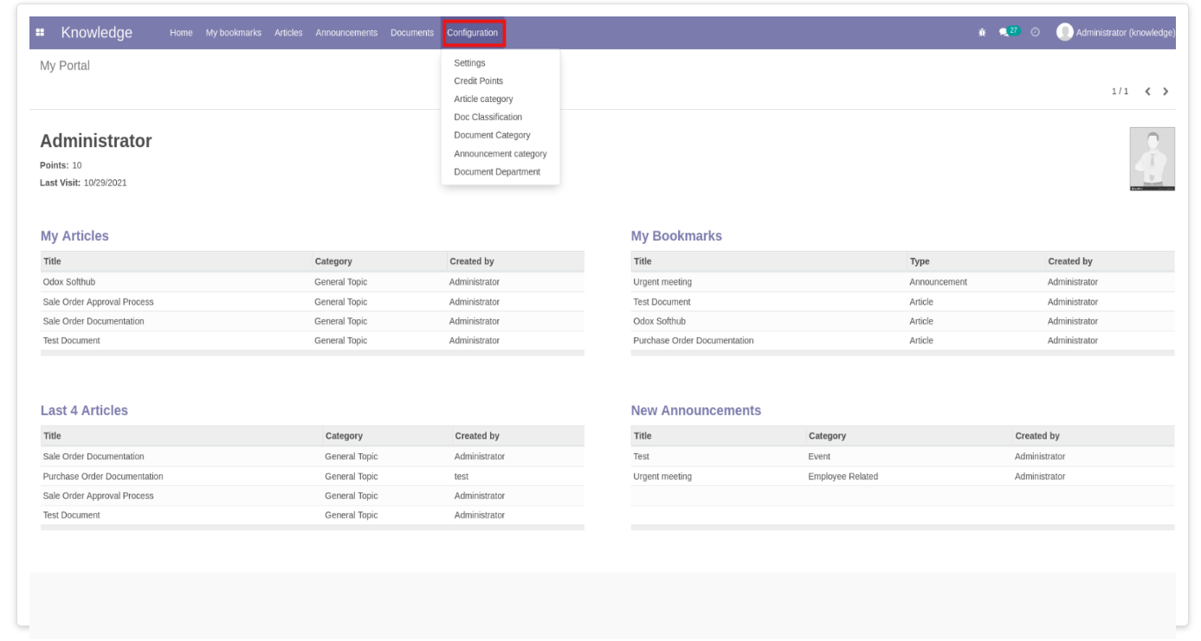The image size is (1201, 641).
Task: Open Urgent meeting in My Bookmarks
Action: point(903,282)
